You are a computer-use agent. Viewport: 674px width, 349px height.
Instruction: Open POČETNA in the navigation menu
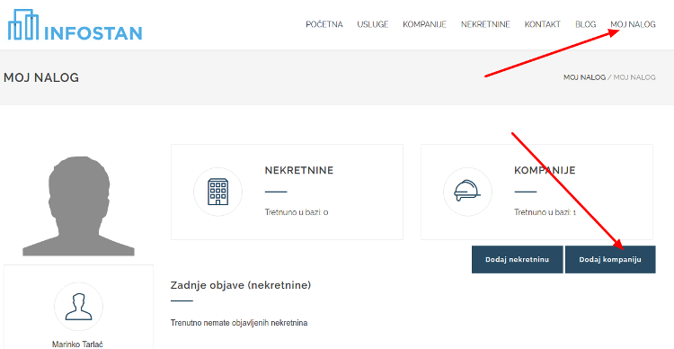pyautogui.click(x=324, y=24)
